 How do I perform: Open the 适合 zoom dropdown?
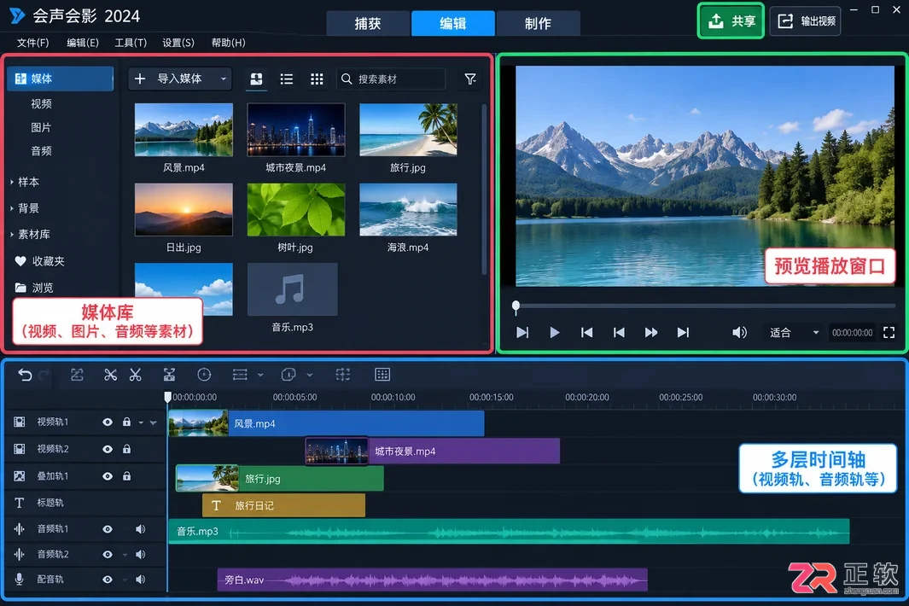click(816, 333)
